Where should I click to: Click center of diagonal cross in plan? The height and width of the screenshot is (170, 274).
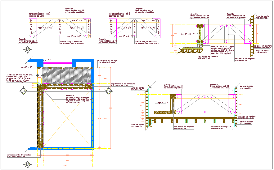68,117
